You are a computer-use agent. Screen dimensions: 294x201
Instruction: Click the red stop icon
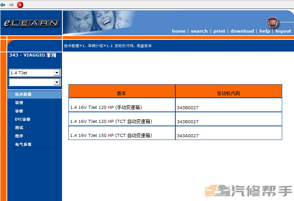tap(20, 5)
